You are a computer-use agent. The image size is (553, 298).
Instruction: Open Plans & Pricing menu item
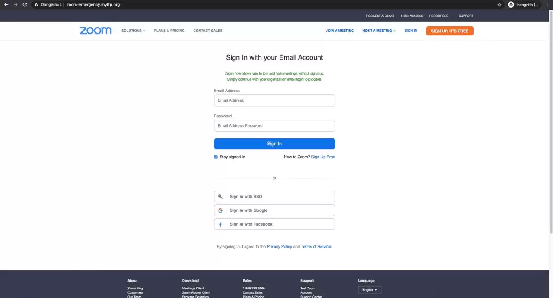click(169, 31)
